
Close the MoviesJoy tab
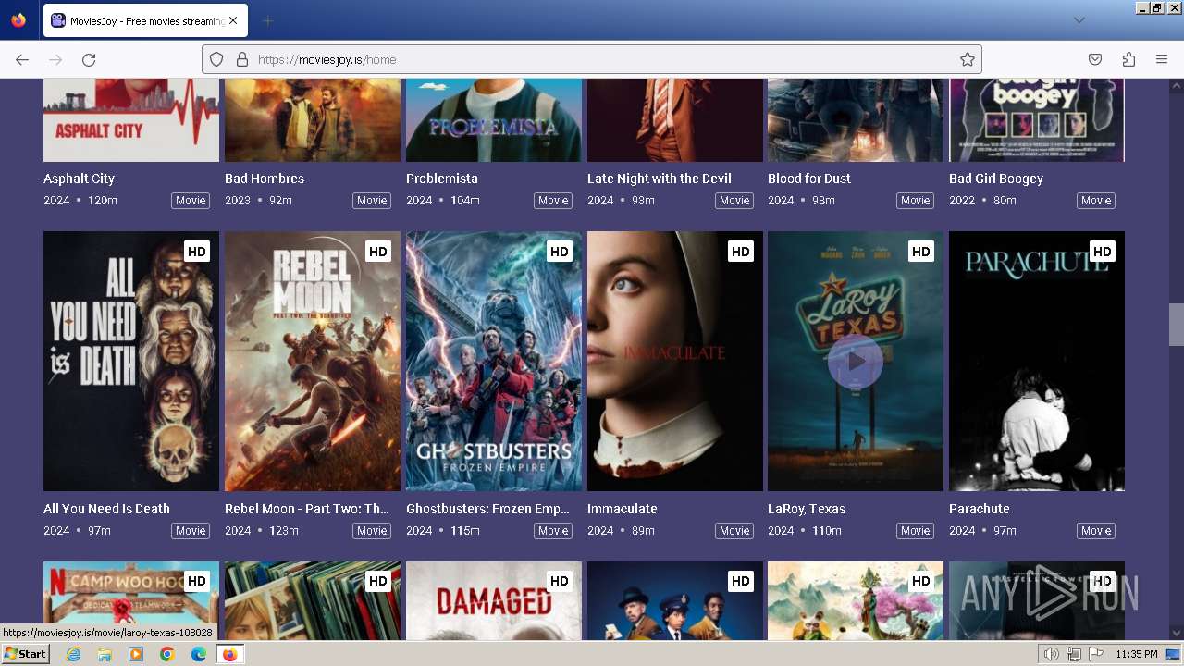pos(232,20)
